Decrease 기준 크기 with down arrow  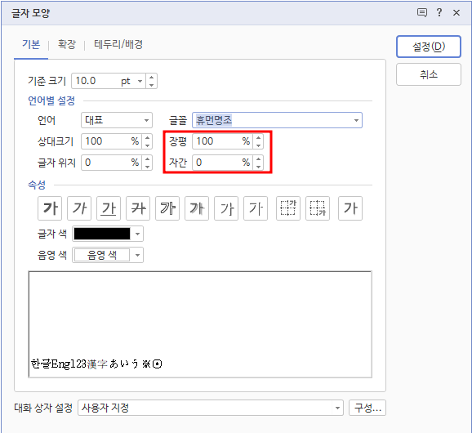coord(151,85)
